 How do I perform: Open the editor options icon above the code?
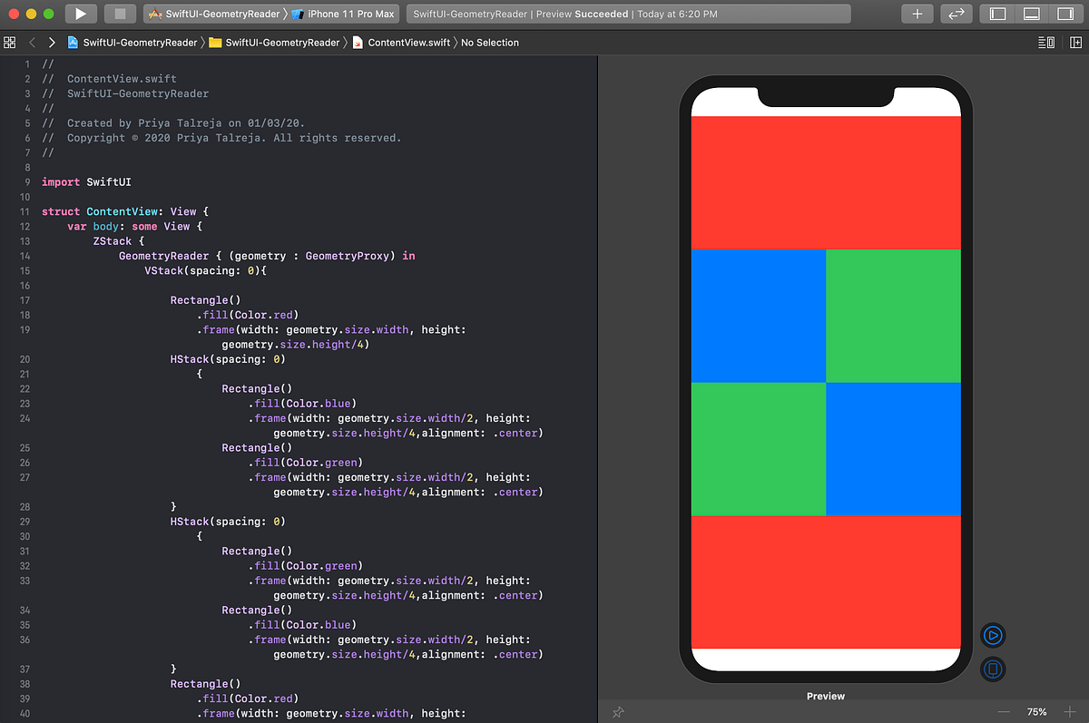[1045, 42]
